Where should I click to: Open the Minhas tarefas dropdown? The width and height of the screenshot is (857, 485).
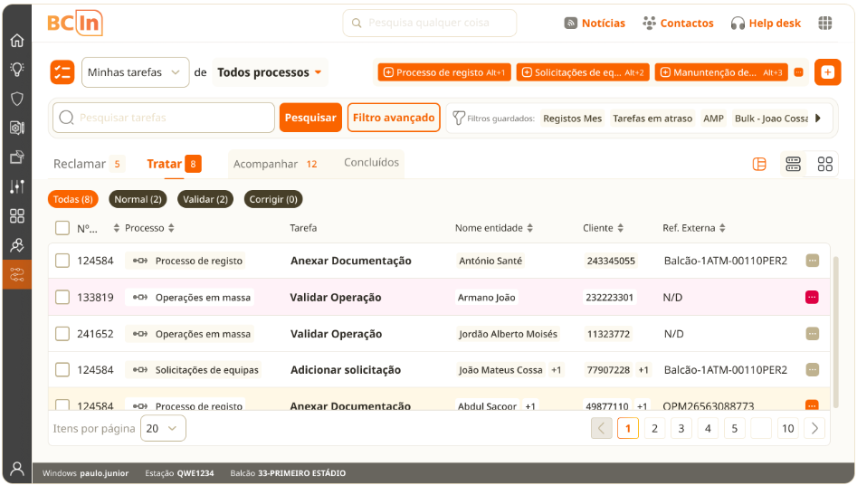click(135, 72)
